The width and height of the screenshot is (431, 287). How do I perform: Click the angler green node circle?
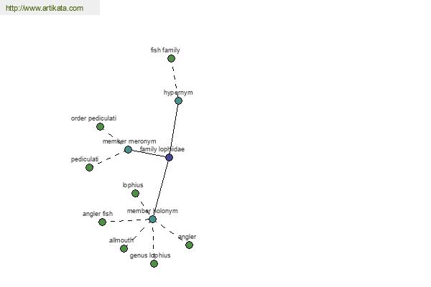point(189,245)
